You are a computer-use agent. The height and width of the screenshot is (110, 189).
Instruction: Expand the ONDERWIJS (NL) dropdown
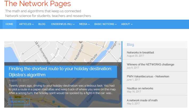coord(63,24)
